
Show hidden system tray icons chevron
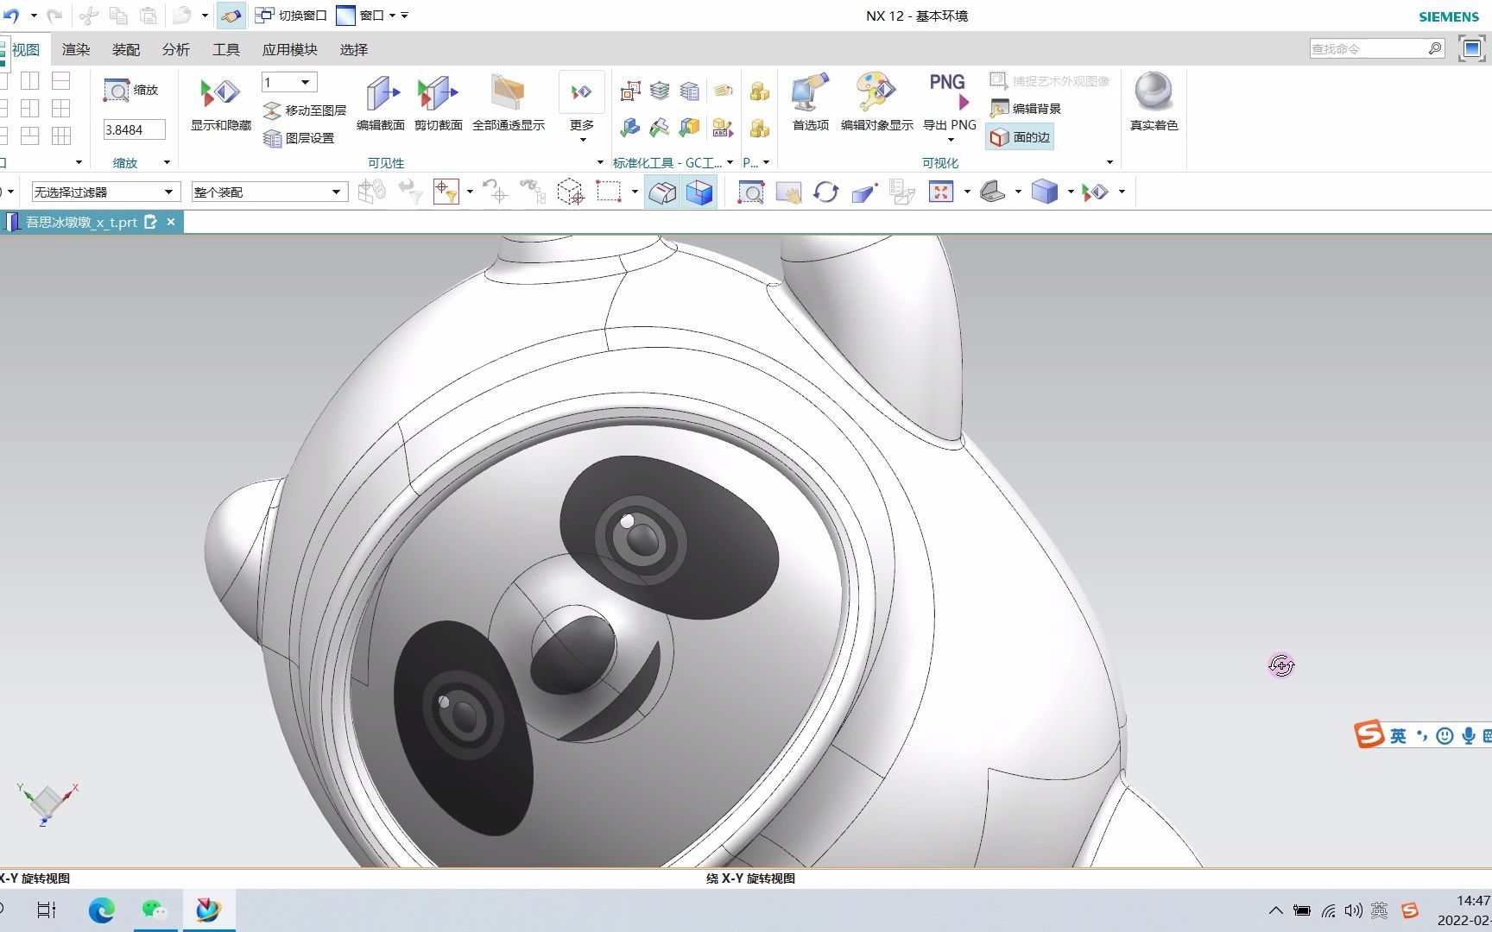pyautogui.click(x=1275, y=910)
